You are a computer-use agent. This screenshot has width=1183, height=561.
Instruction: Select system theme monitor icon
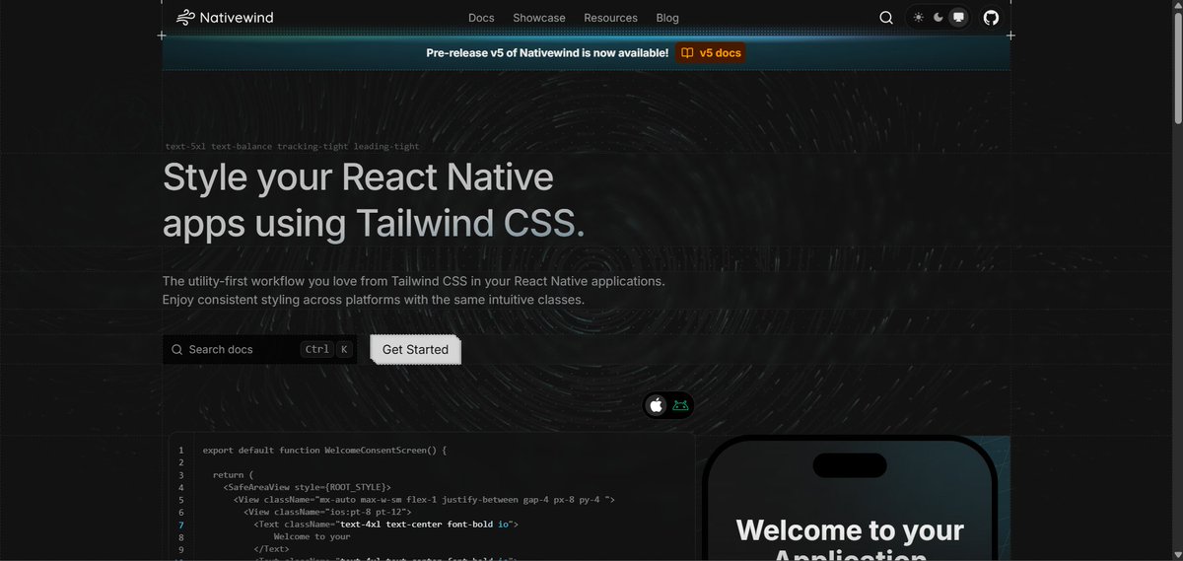click(x=957, y=18)
